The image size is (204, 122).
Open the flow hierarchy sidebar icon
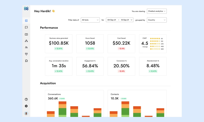tap(26, 41)
